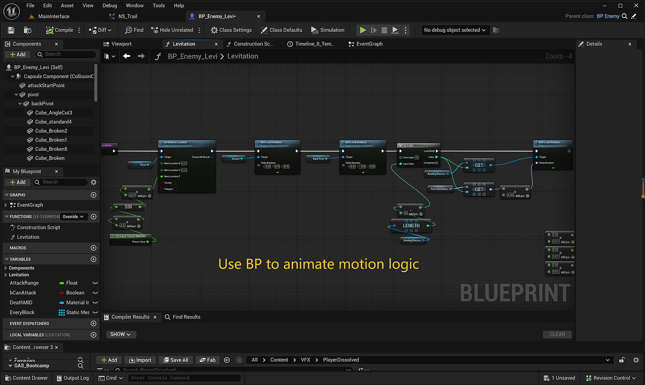Click the Browse to asset icon in toolbar

29,30
